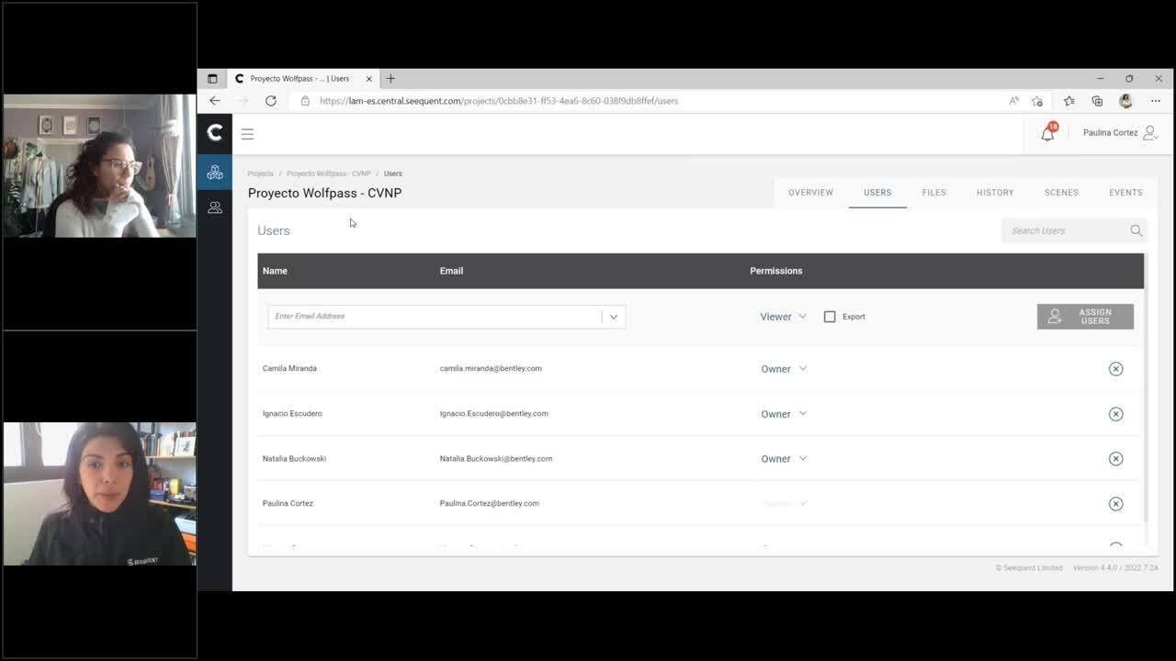Viewport: 1176px width, 661px height.
Task: Switch to the Overview tab
Action: pos(810,193)
